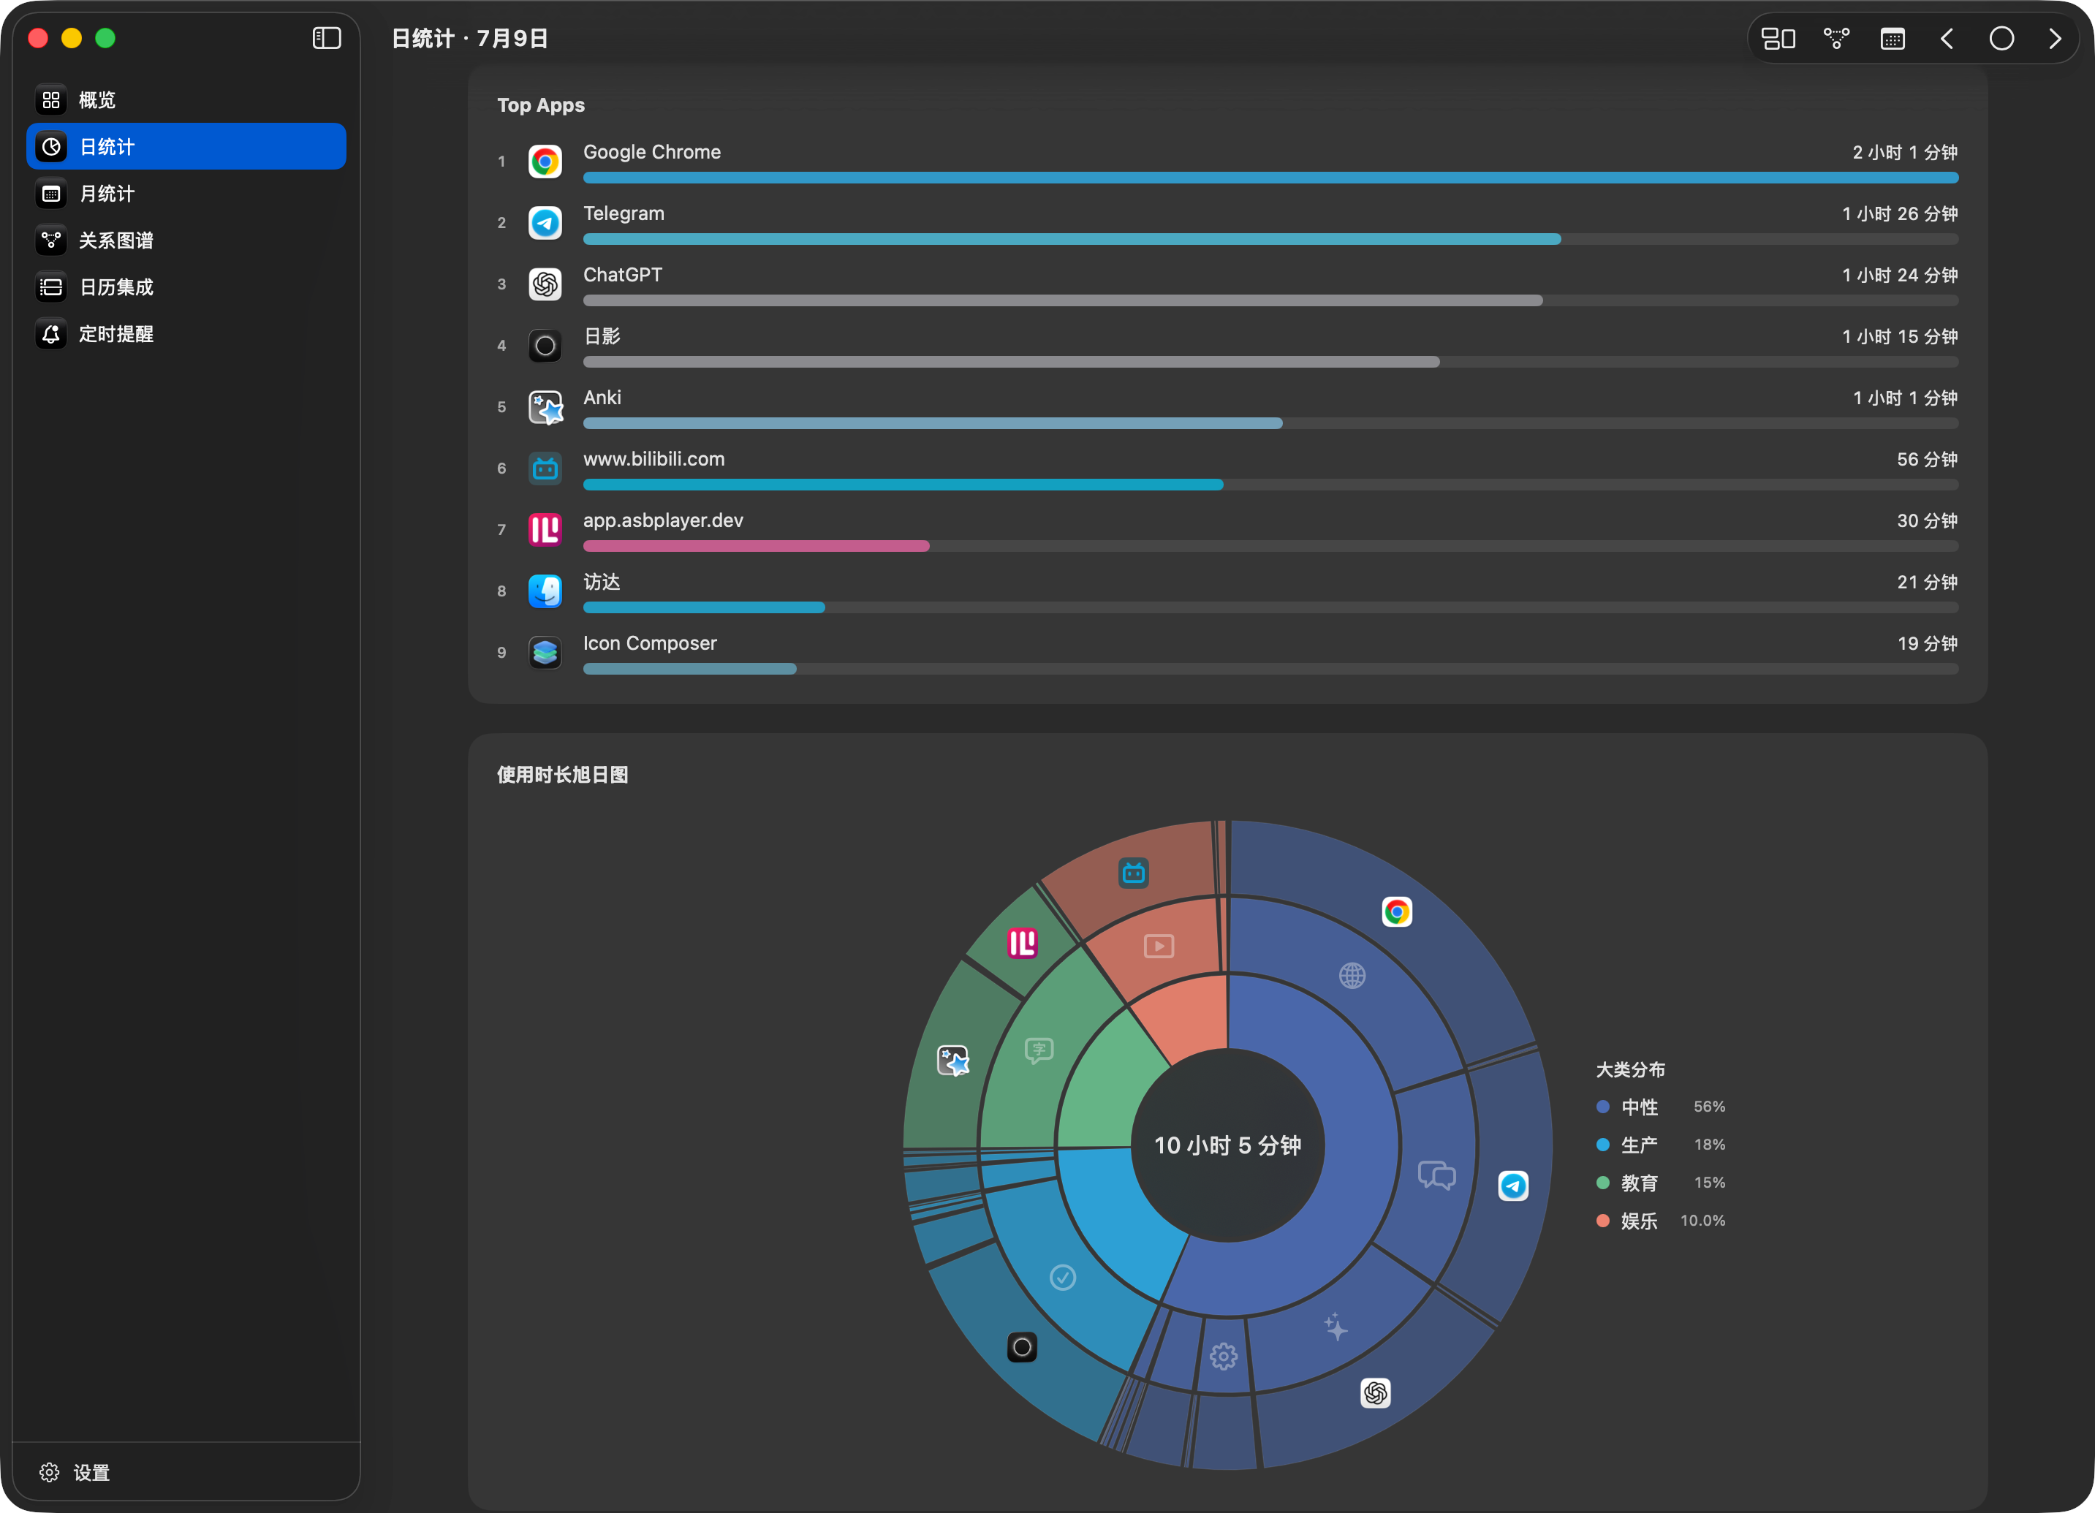Click the 日影 app icon in Top Apps
Viewport: 2095px width, 1513px height.
(x=545, y=346)
